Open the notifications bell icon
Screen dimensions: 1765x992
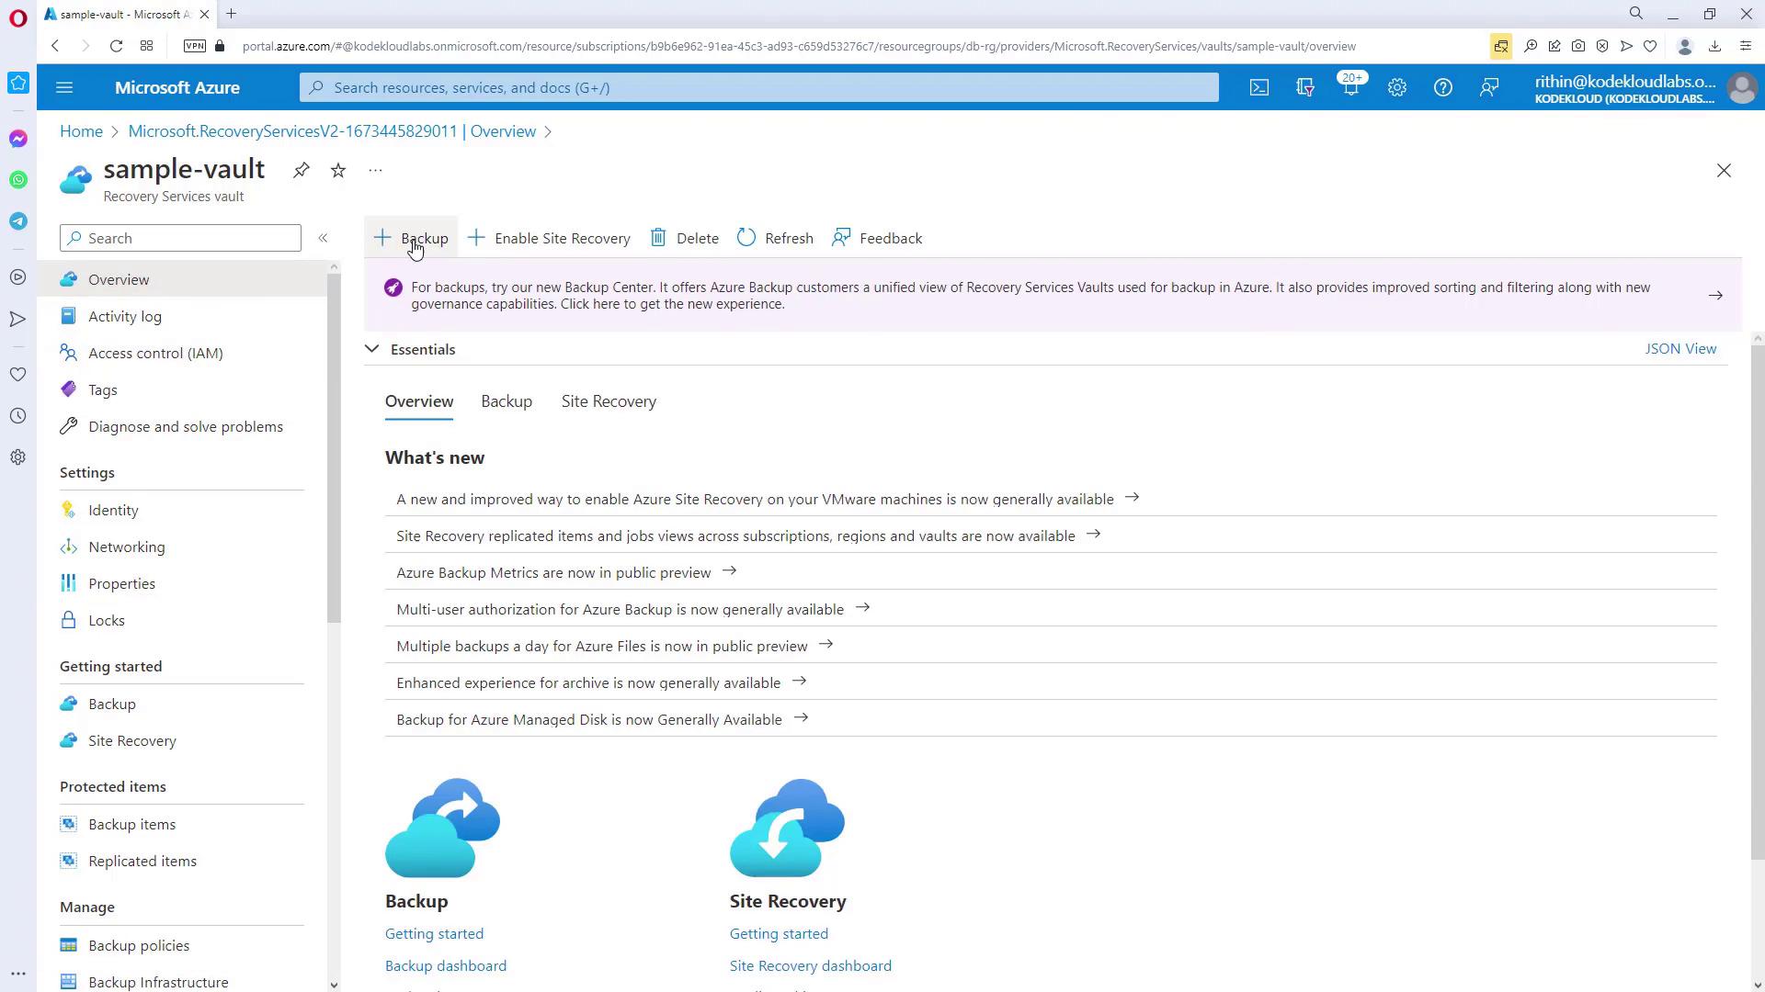(1350, 87)
